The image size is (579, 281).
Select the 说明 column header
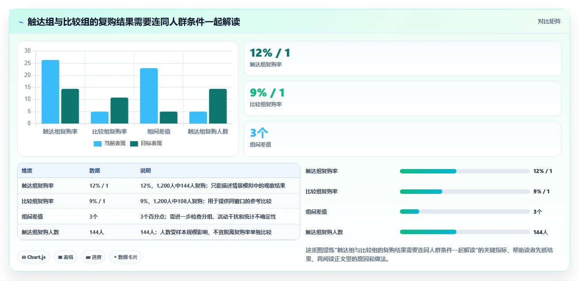coord(146,171)
